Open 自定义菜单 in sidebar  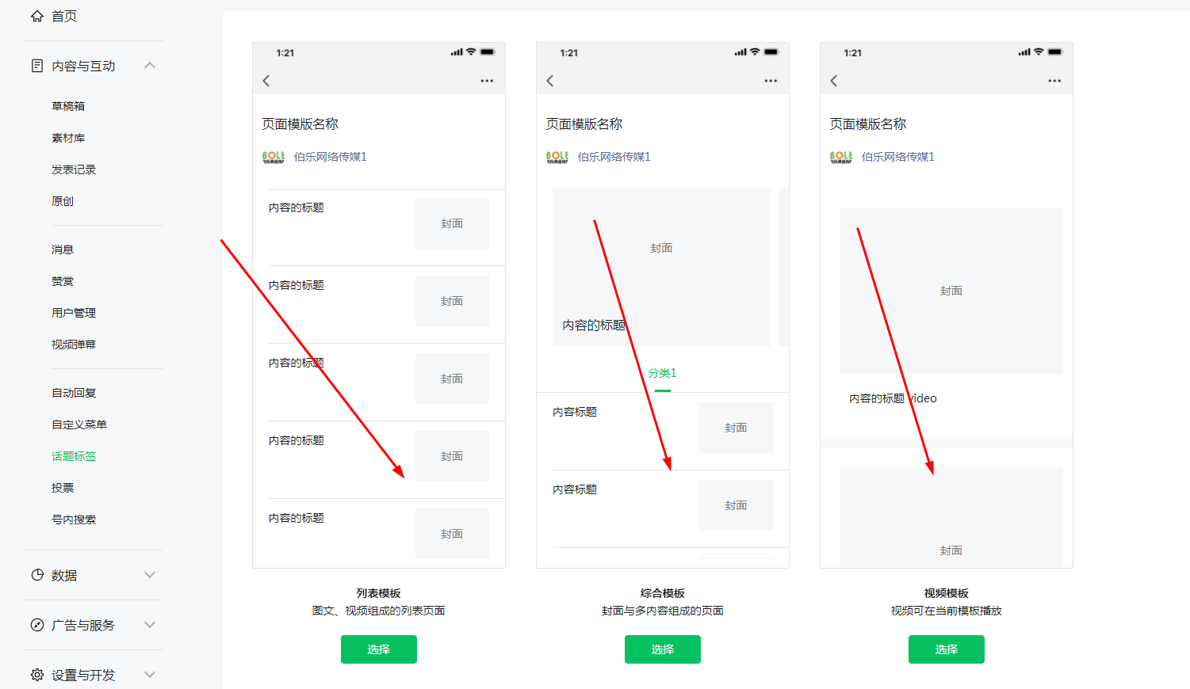click(79, 424)
